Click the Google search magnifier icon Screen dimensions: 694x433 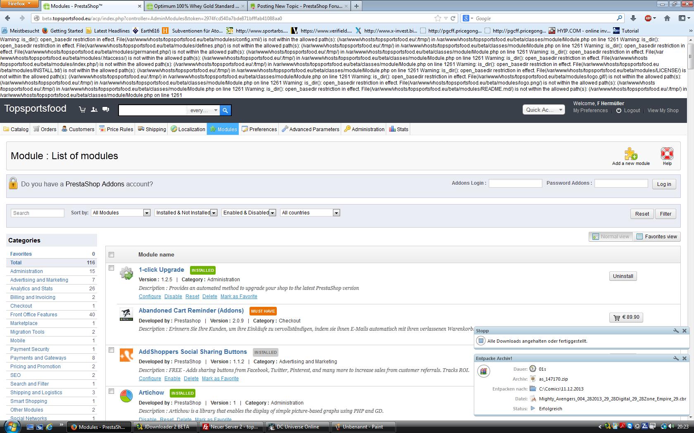pyautogui.click(x=619, y=18)
